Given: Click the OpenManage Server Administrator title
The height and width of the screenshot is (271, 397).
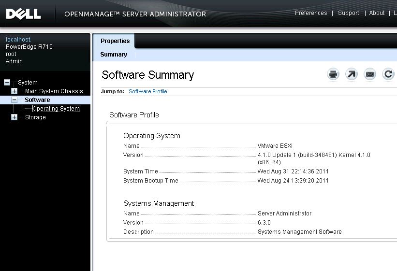Looking at the screenshot, I should point(135,14).
